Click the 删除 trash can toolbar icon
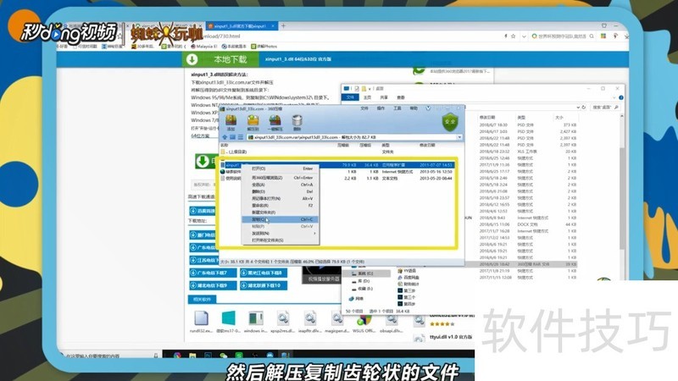Viewport: 678px width, 381px height. point(297,123)
